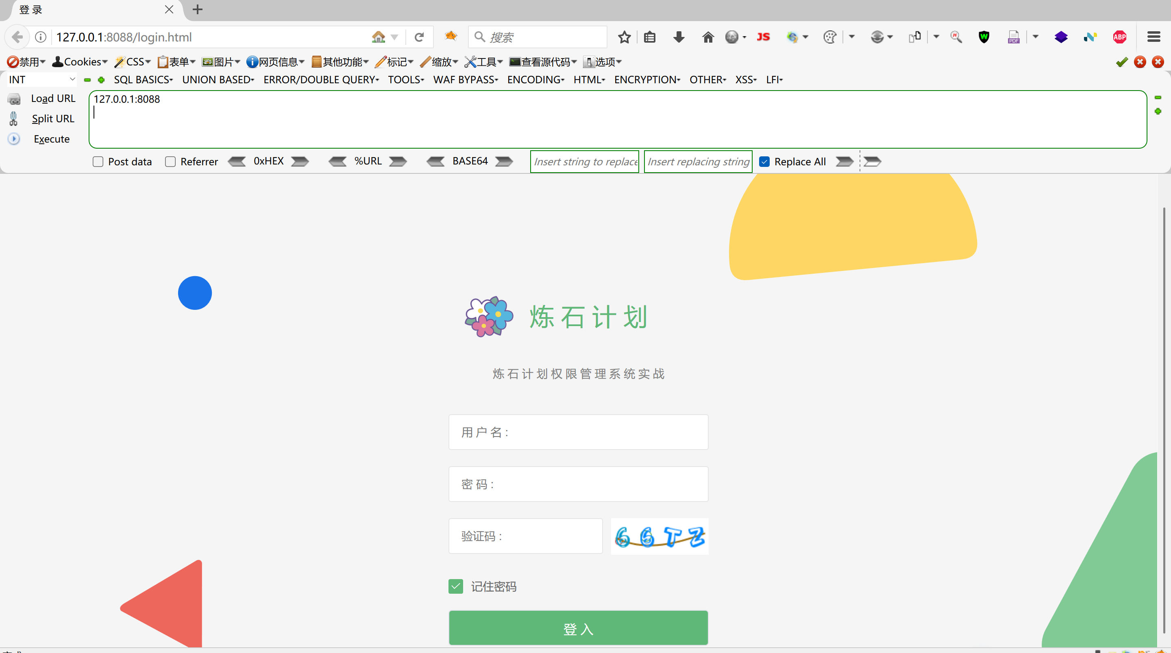Open the ENCODING menu
The height and width of the screenshot is (653, 1171).
pyautogui.click(x=535, y=80)
